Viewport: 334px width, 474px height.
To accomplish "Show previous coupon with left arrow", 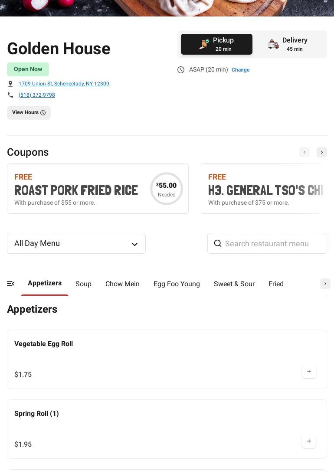I will click(305, 152).
